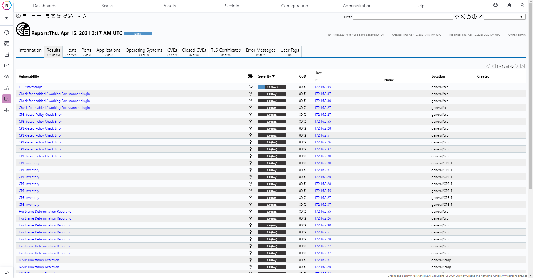
Task: Edit the filter pencil icon
Action: tap(480, 17)
